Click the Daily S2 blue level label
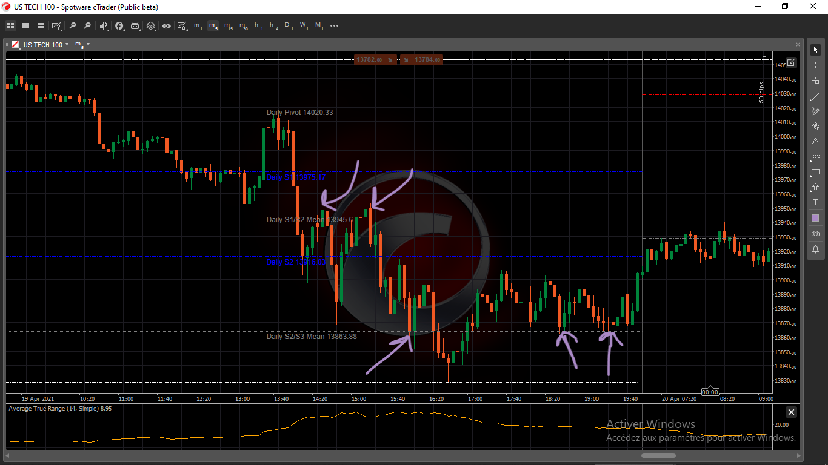Image resolution: width=828 pixels, height=465 pixels. tap(296, 262)
